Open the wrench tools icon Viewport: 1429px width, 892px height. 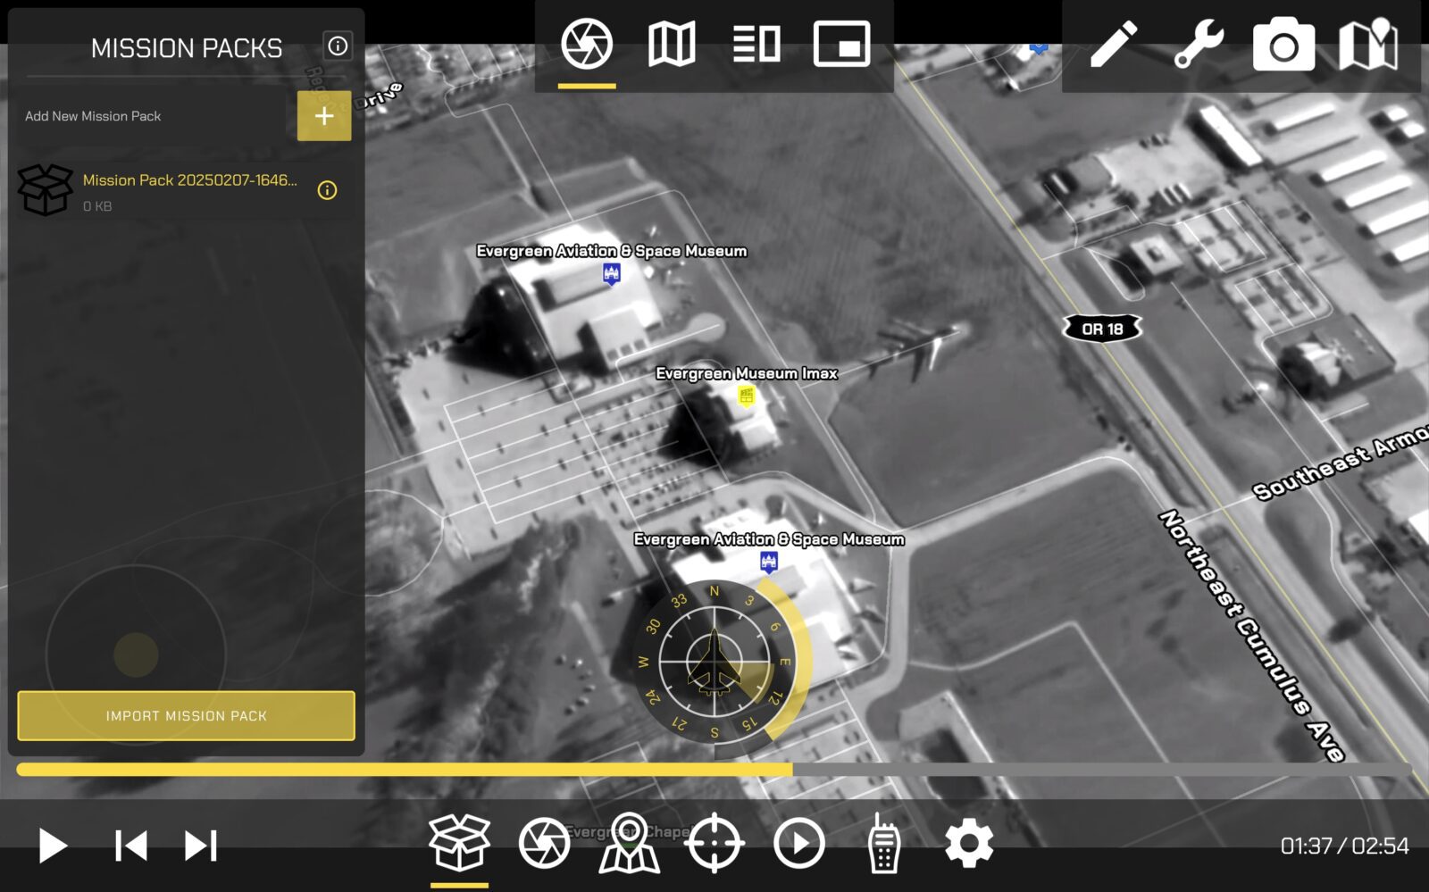tap(1199, 44)
